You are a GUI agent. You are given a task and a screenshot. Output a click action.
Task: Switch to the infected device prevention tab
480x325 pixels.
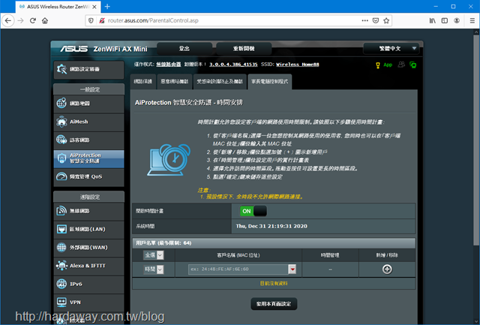pyautogui.click(x=220, y=82)
